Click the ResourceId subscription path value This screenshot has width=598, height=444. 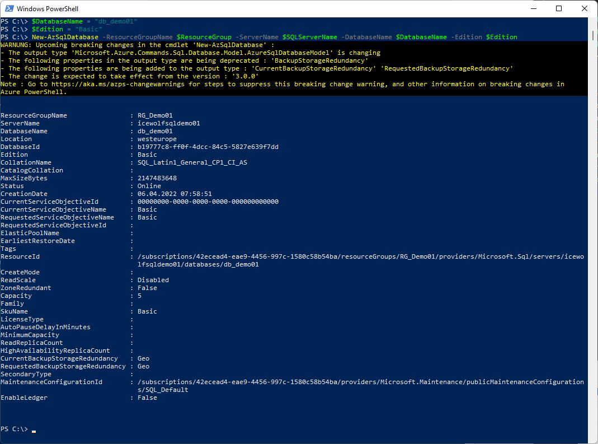(360, 260)
